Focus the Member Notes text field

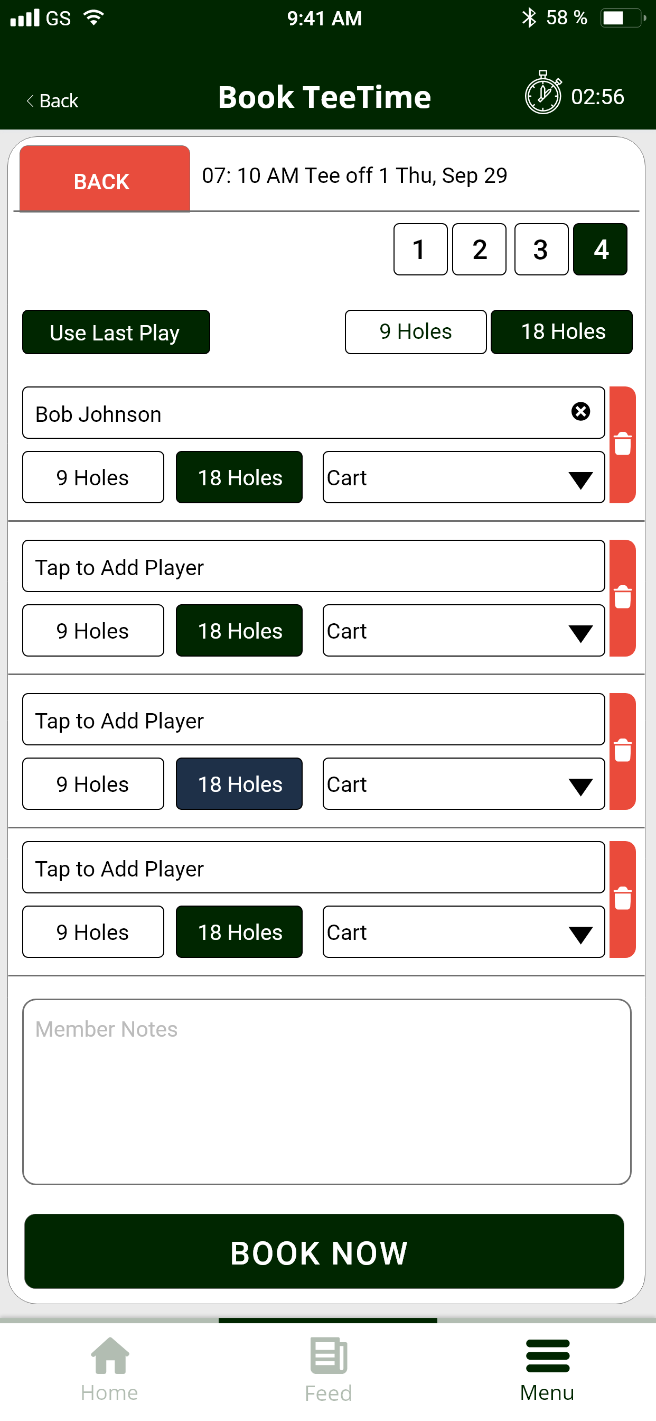pos(327,1092)
